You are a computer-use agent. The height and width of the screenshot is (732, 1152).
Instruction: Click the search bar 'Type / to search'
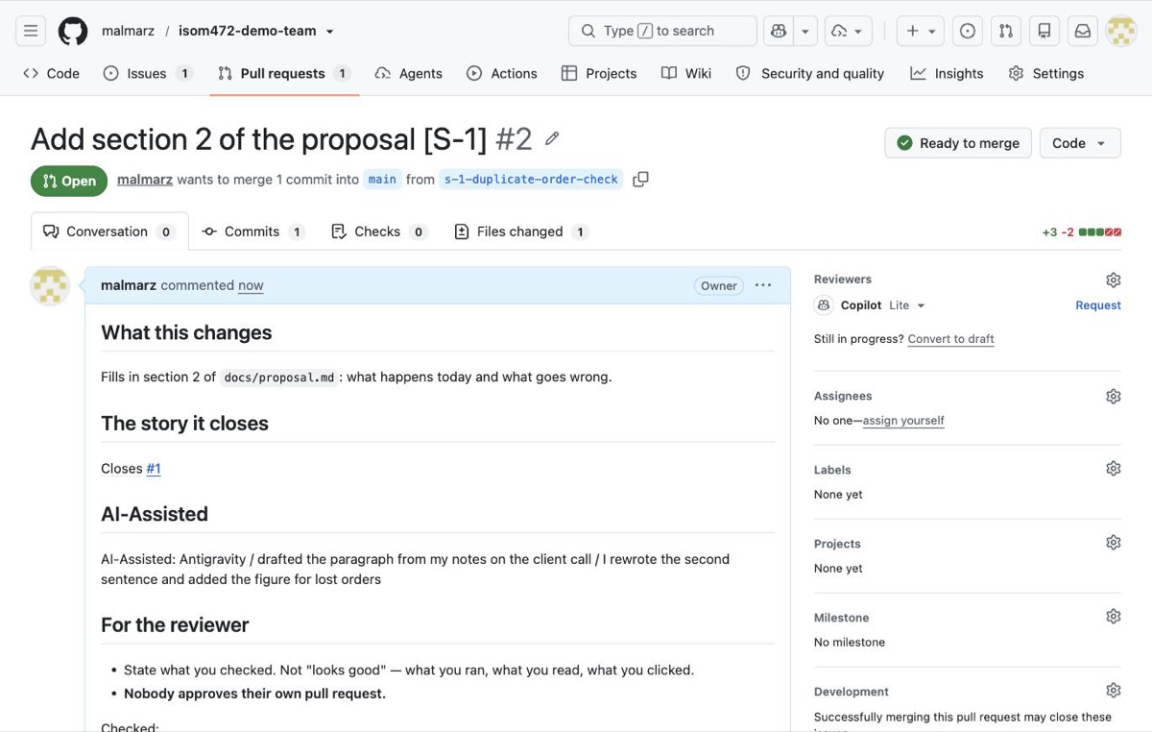coord(662,31)
